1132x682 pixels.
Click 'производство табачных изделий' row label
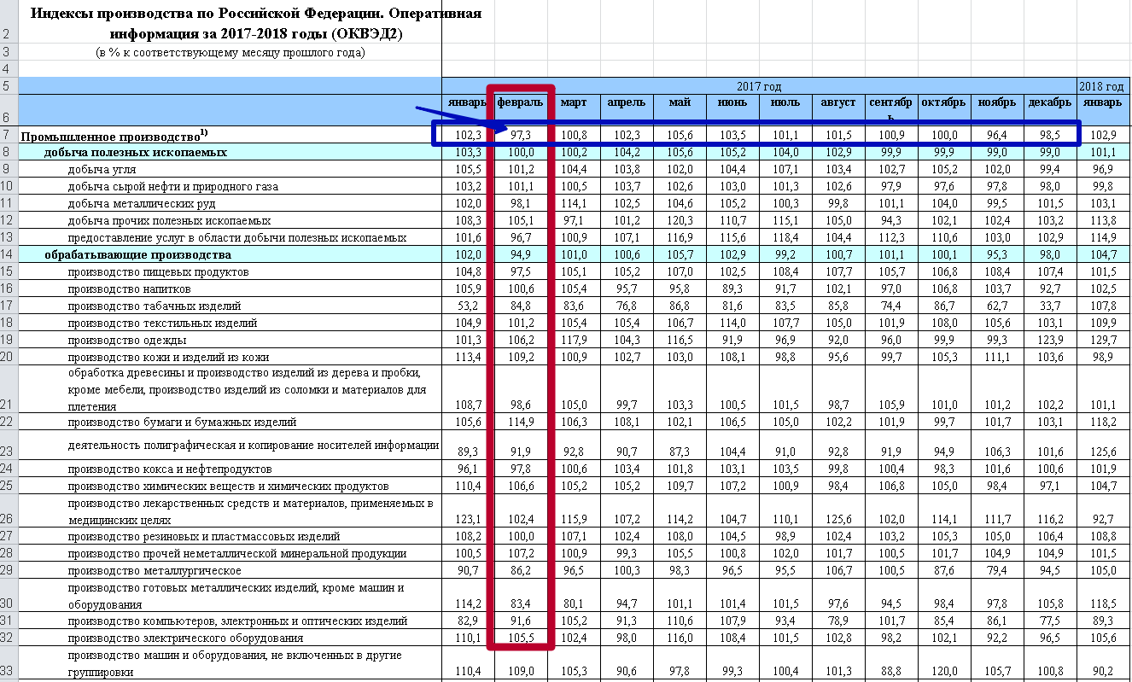155,306
